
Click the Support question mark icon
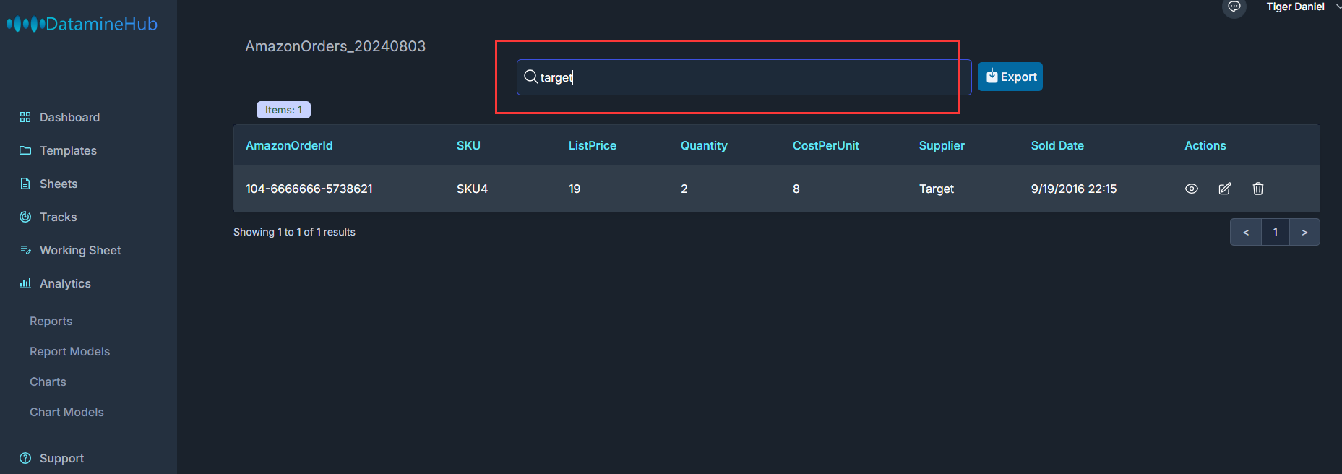(x=25, y=458)
